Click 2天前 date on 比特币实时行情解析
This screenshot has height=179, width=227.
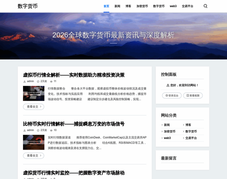coord(44,130)
